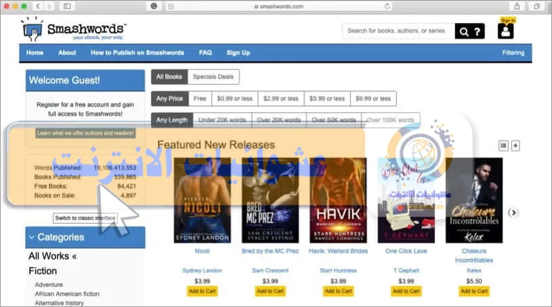Select Any Price filter
The image size is (552, 307).
tap(170, 99)
